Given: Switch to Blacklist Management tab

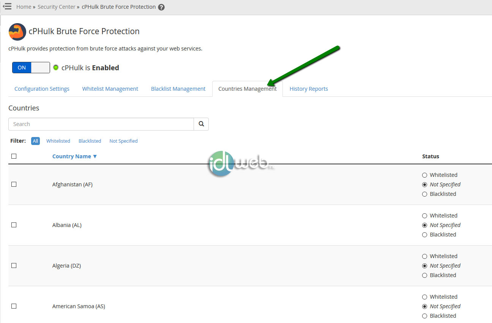Looking at the screenshot, I should [178, 89].
